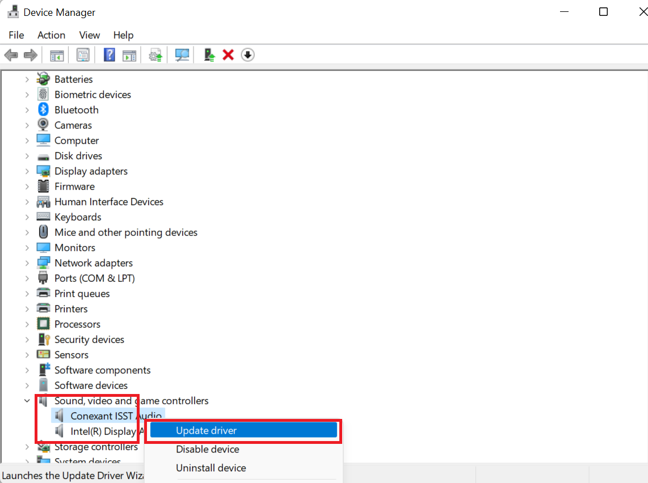Open the Help menu
Image resolution: width=648 pixels, height=483 pixels.
123,35
